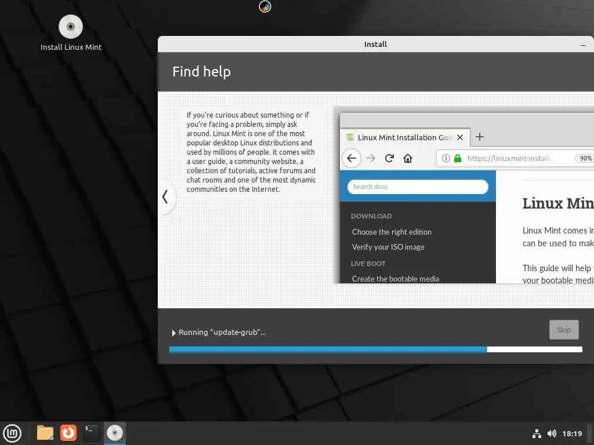The image size is (594, 445).
Task: Minimize the Install window
Action: 583,45
